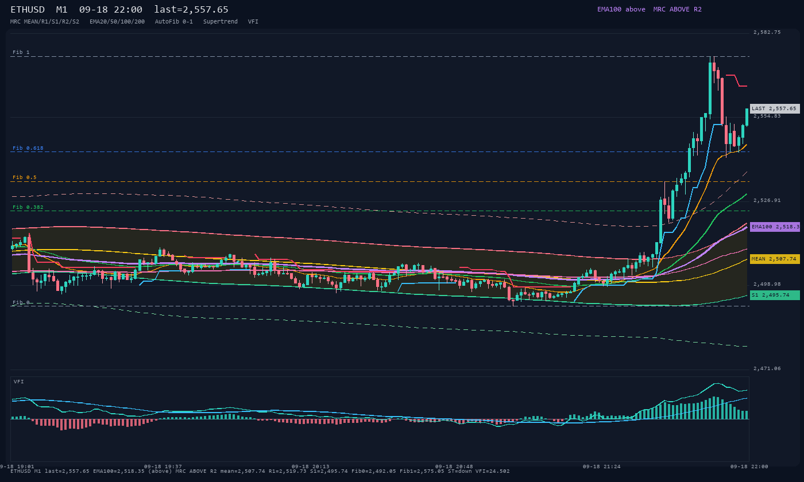Click the "MRC ABOVE R2" status text
The image size is (804, 482).
[x=677, y=9]
